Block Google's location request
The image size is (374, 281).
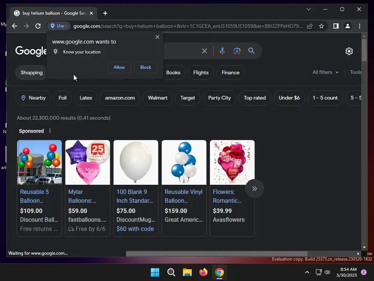pos(145,67)
